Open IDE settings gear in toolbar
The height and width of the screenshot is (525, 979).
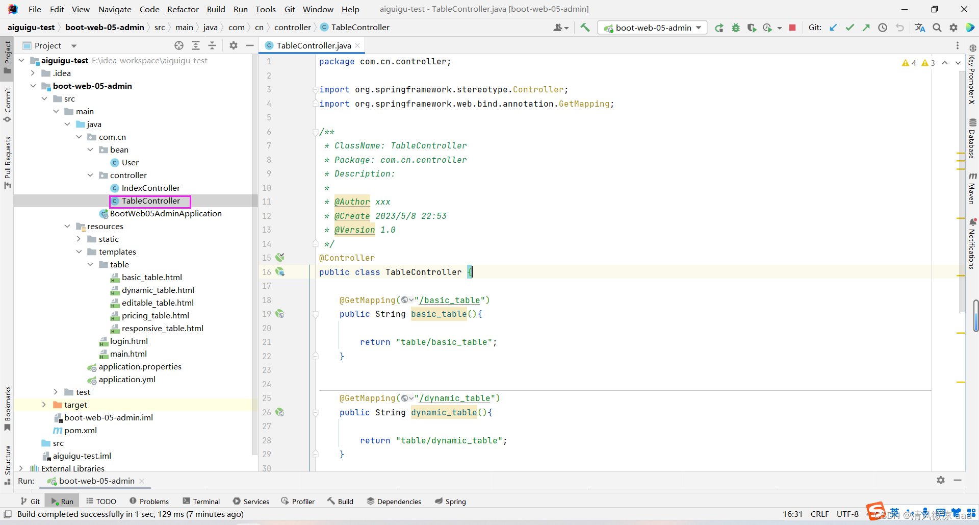click(954, 28)
